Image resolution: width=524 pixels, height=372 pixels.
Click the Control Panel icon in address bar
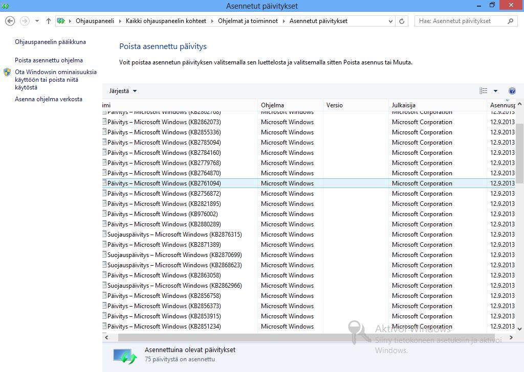61,21
